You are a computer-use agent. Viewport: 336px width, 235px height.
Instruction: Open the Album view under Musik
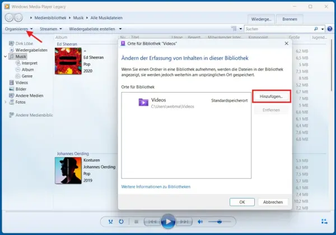click(x=25, y=70)
